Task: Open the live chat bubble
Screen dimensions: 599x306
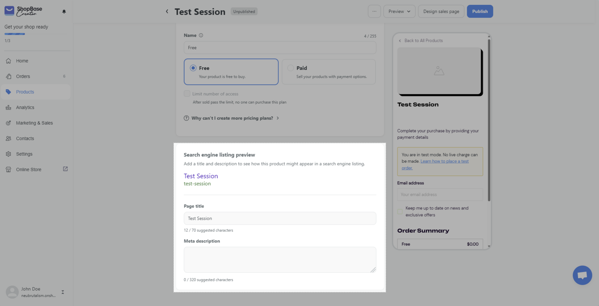Action: (x=582, y=275)
